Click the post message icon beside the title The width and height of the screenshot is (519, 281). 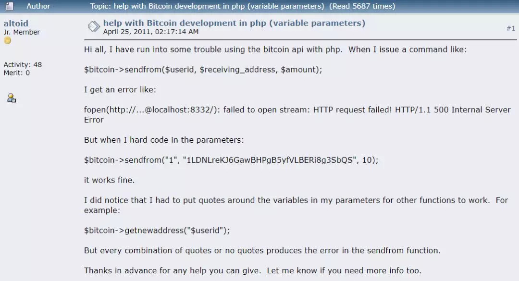point(93,27)
